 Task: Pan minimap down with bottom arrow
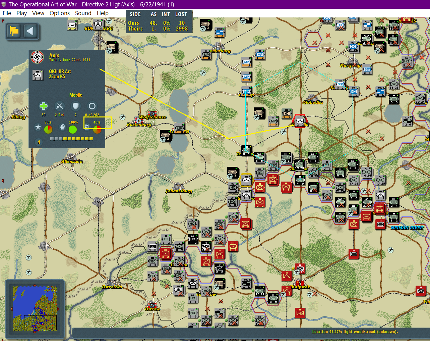(x=35, y=332)
